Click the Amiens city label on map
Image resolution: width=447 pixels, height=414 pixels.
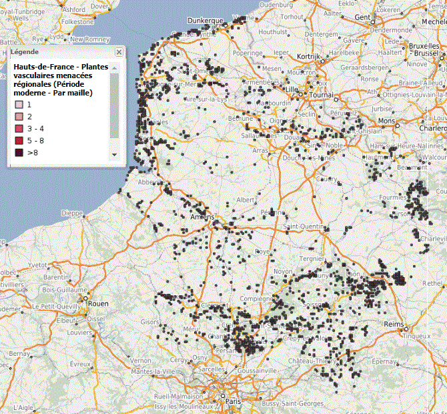201,218
